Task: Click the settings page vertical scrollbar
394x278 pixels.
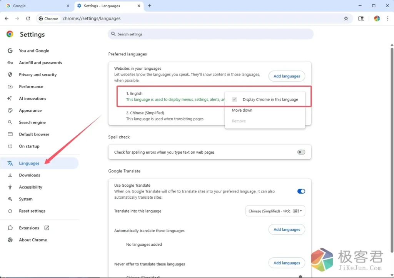Action: 392,116
